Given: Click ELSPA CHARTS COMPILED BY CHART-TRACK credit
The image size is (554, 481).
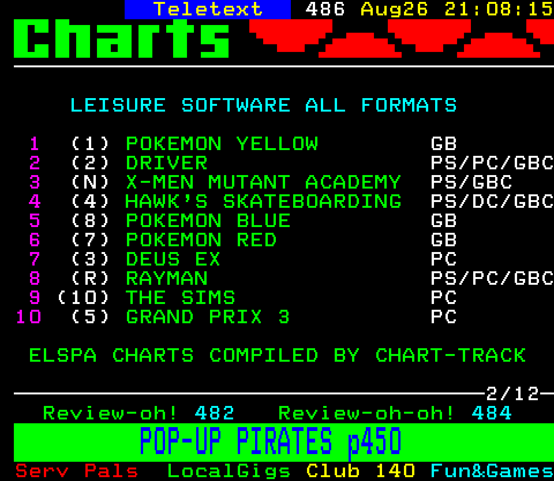Looking at the screenshot, I should click(x=277, y=356).
